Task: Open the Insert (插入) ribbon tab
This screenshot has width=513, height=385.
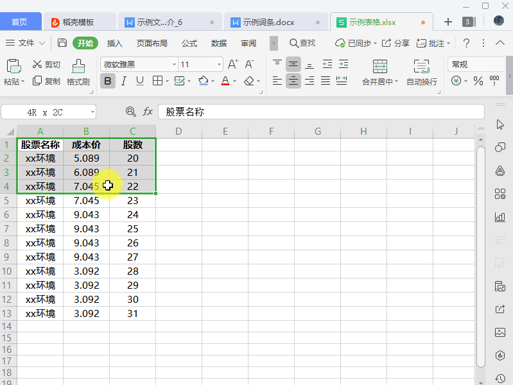Action: [x=114, y=43]
